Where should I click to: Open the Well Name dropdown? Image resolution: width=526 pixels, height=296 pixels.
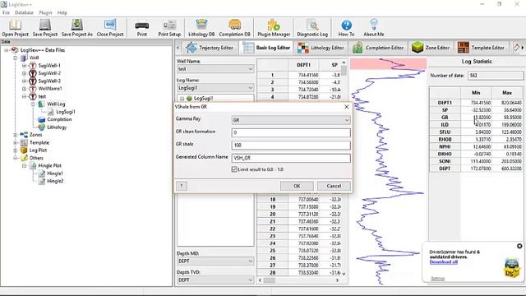click(215, 69)
